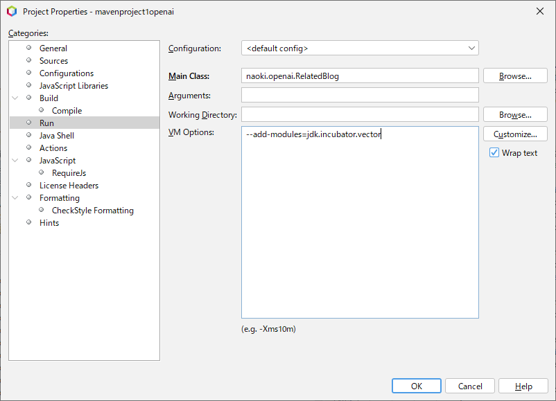Open the Hints category
The height and width of the screenshot is (401, 556).
[49, 222]
